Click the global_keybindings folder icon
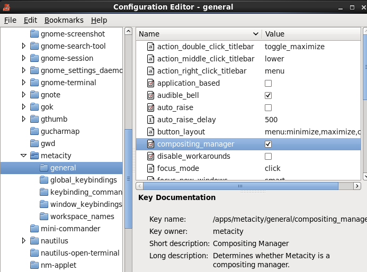 (44, 180)
